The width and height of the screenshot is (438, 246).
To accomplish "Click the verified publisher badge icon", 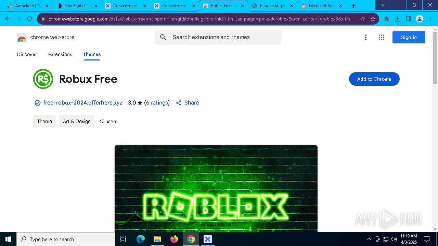I will [38, 103].
